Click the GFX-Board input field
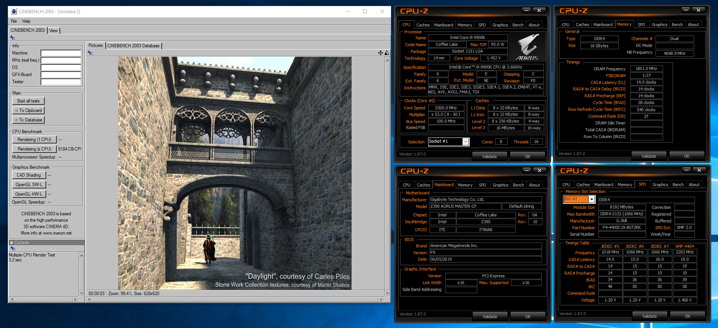Viewport: 718px width, 328px height. pos(61,75)
